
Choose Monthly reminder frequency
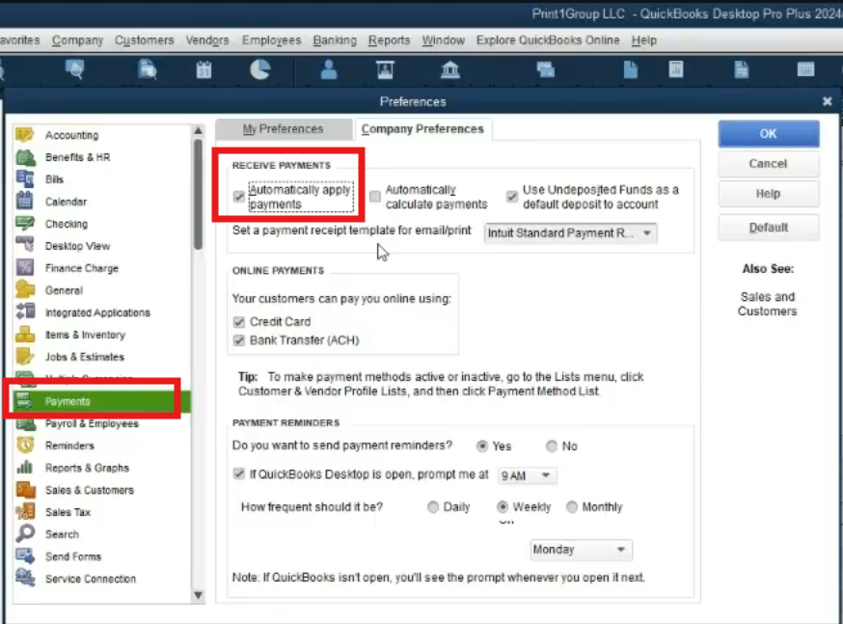572,507
